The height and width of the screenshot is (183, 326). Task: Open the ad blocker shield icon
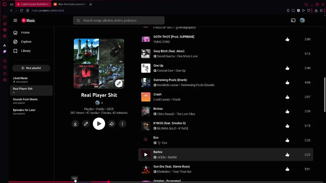tap(298, 10)
